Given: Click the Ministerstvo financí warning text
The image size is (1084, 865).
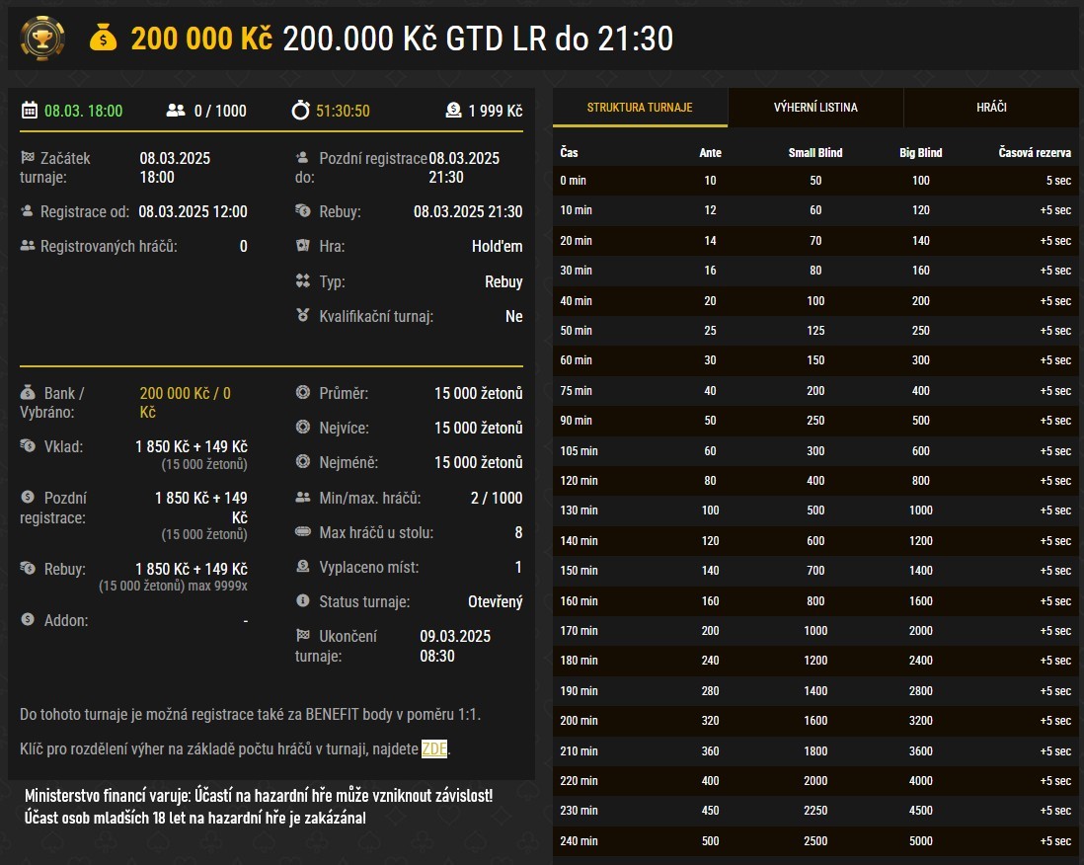Looking at the screenshot, I should pos(259,806).
